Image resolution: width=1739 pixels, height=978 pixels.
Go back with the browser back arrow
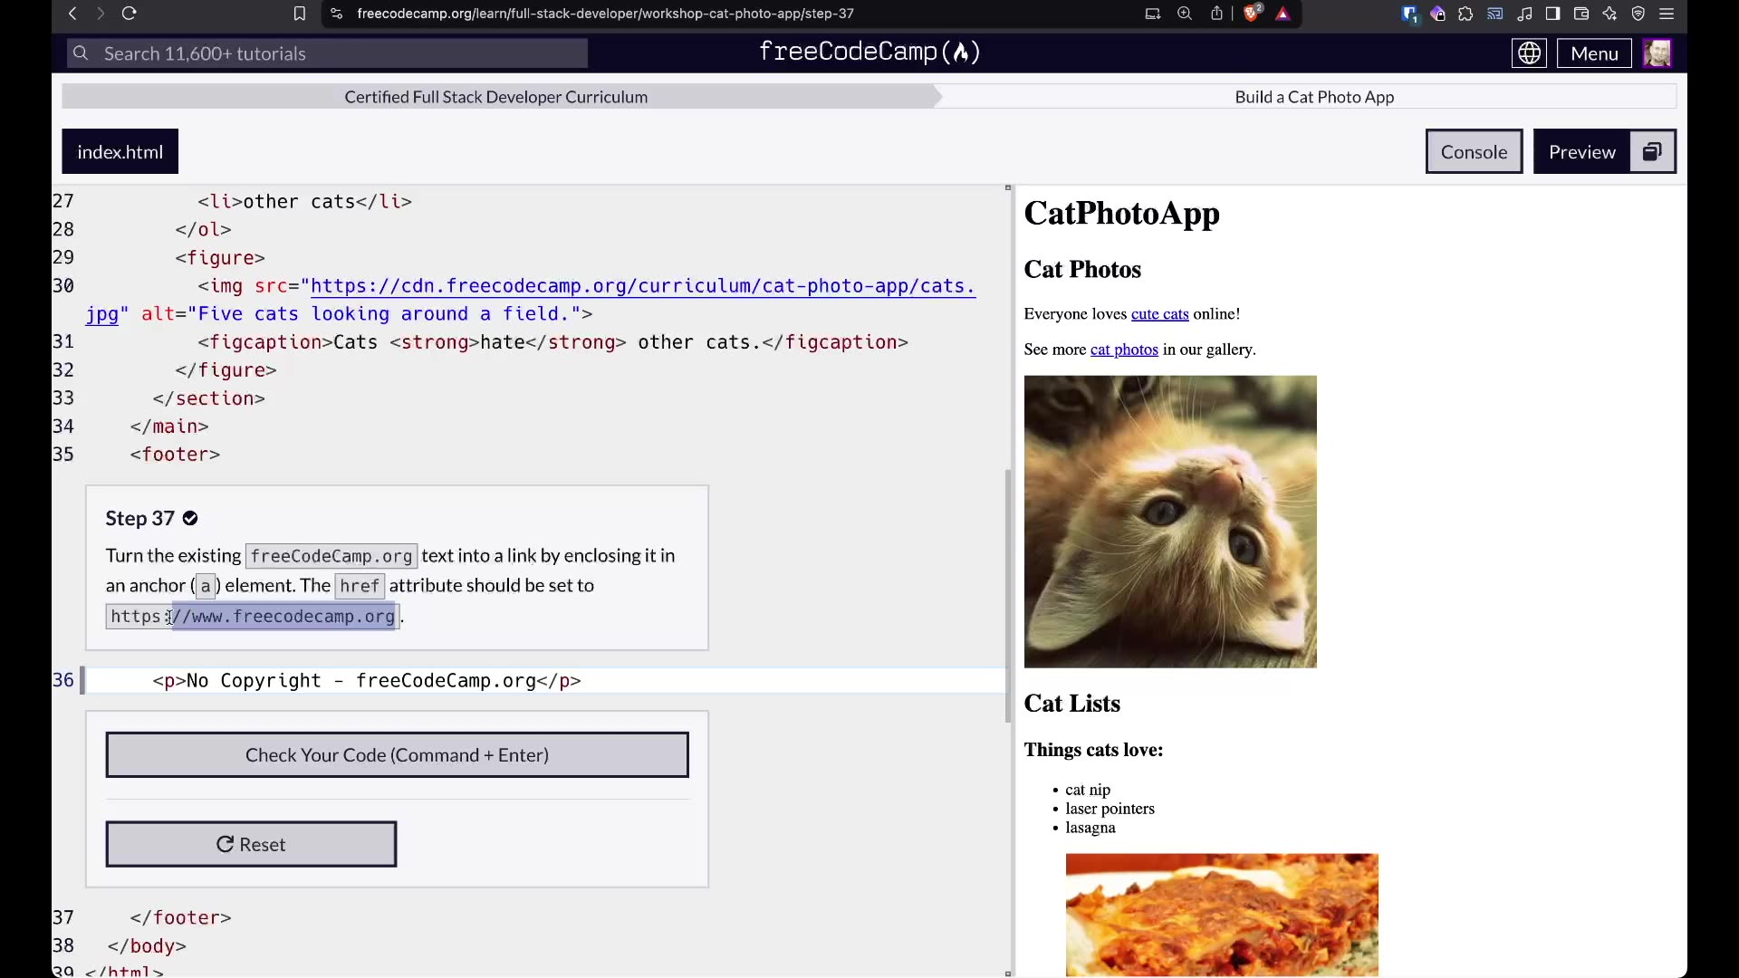pos(72,14)
